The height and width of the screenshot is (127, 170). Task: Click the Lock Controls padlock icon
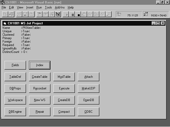click(x=31, y=14)
